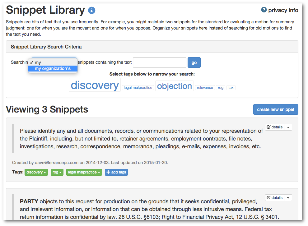Filter by the legal malpractice cloud tag
The image size is (308, 226).
tap(138, 88)
